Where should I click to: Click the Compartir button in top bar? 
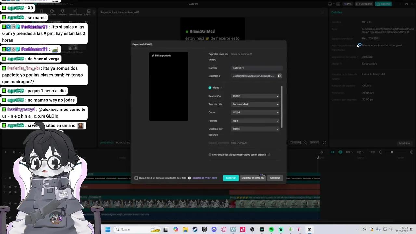pyautogui.click(x=364, y=4)
